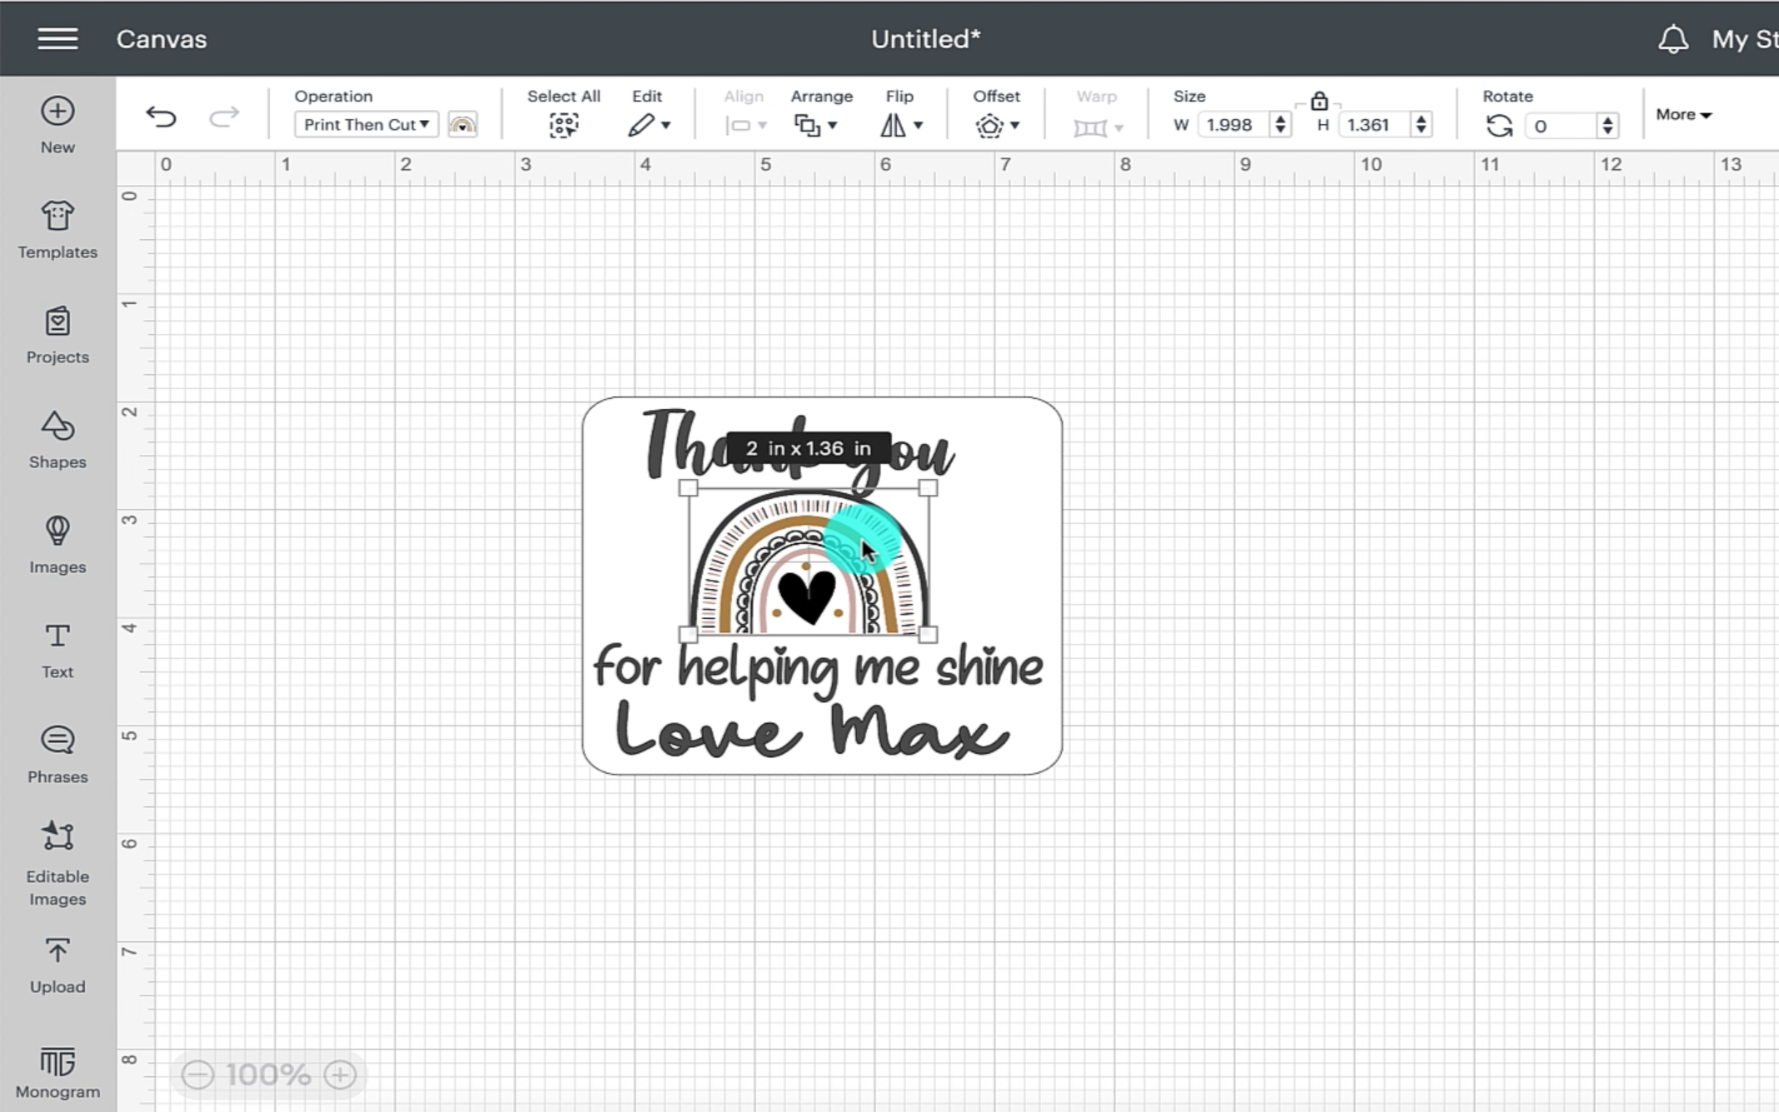This screenshot has width=1779, height=1112.
Task: Open the Offset tool menu
Action: [996, 125]
